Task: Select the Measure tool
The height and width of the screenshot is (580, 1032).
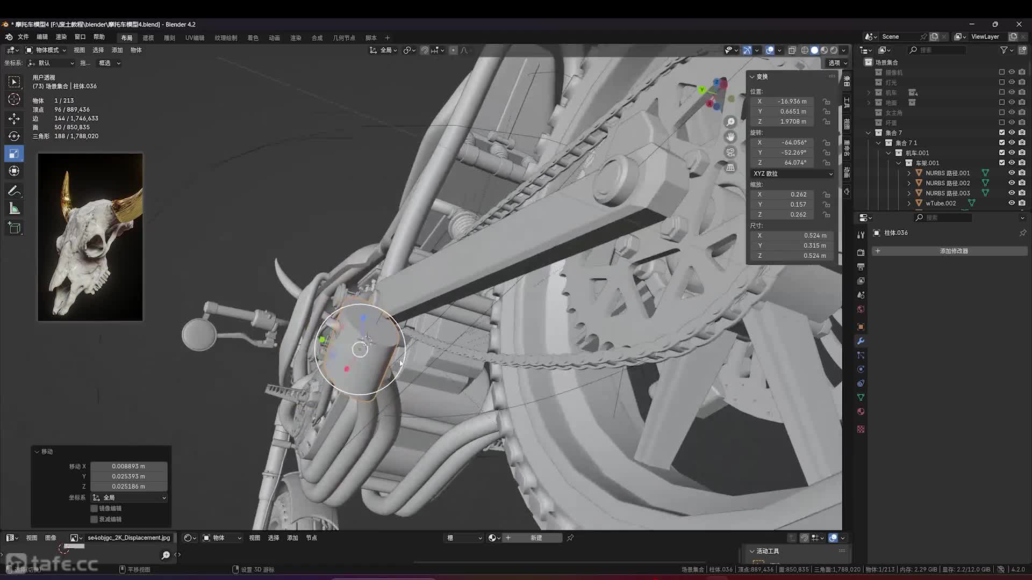Action: (x=15, y=209)
